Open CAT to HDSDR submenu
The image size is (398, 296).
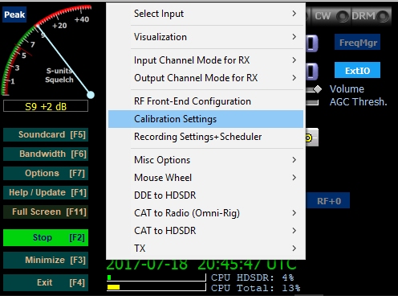pos(205,231)
